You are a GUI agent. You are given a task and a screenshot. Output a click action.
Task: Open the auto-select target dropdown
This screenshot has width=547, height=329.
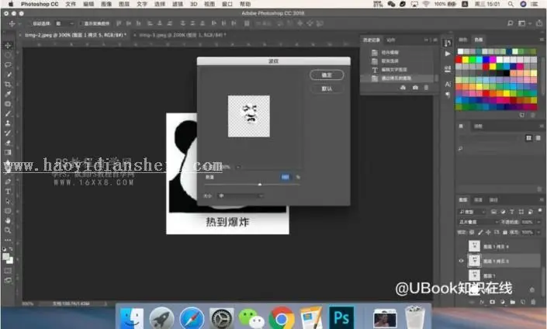(64, 24)
